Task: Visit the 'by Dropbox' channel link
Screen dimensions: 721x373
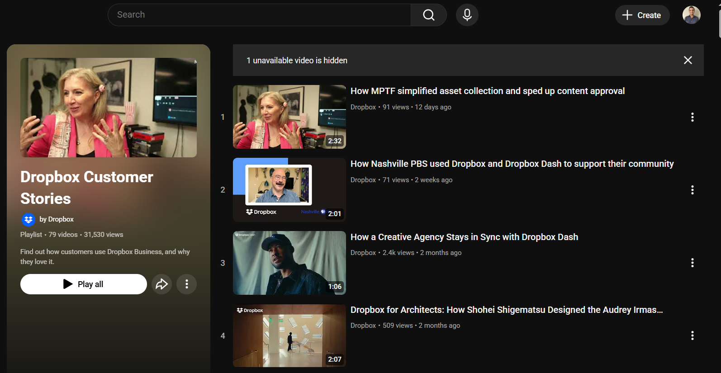Action: click(57, 219)
